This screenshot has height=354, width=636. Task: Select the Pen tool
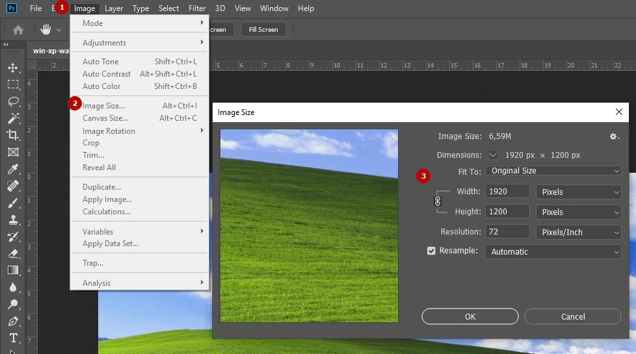click(x=12, y=321)
